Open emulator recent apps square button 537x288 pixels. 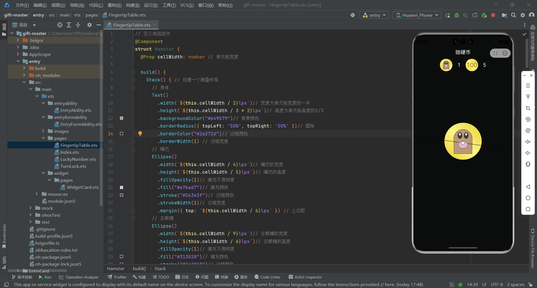(528, 209)
